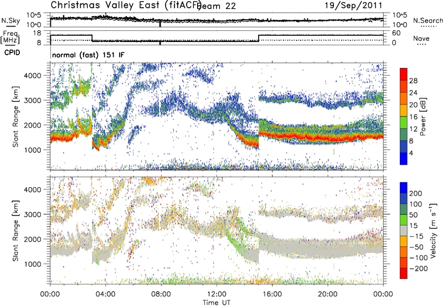
Task: Click the "2000" tick of the velocity panel
Action: pos(33,239)
